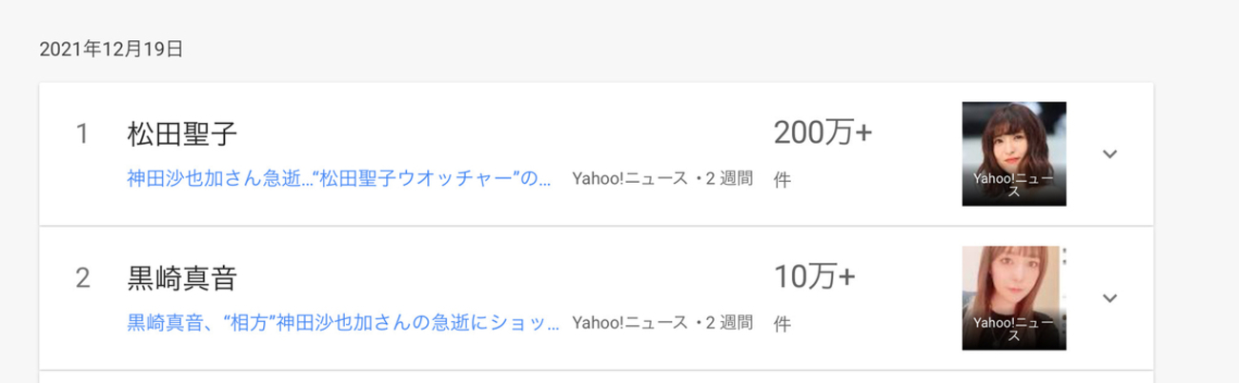This screenshot has height=383, width=1239.
Task: Click Yahoo!ニュース source text beside 松田聖子 article
Action: [x=629, y=178]
